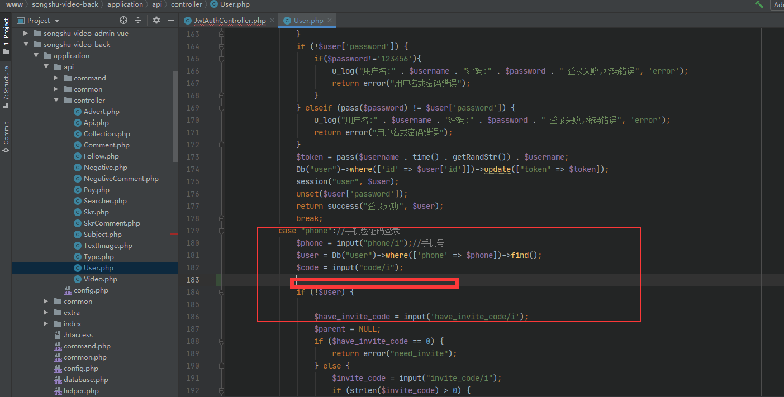Image resolution: width=784 pixels, height=397 pixels.
Task: Click the application breadcrumb item
Action: pos(125,4)
